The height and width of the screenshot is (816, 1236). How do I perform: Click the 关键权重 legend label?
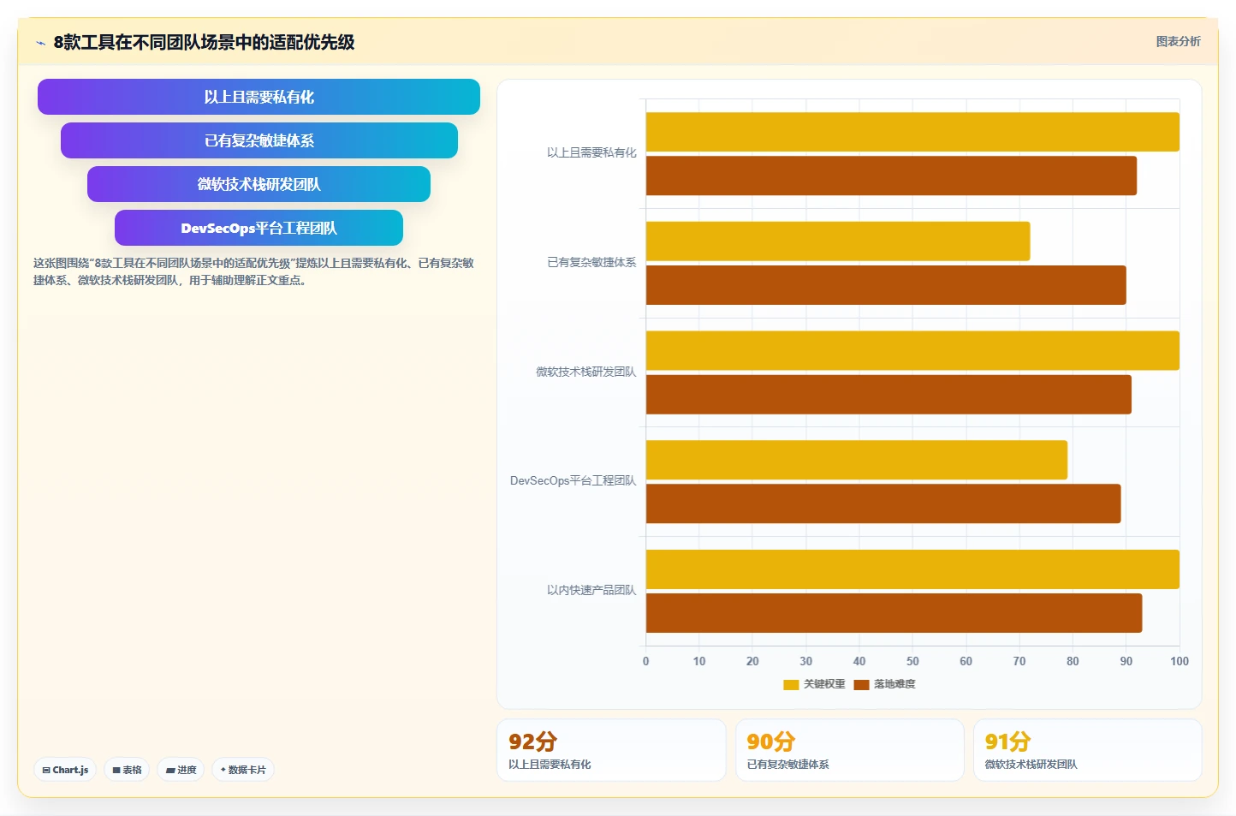click(824, 684)
